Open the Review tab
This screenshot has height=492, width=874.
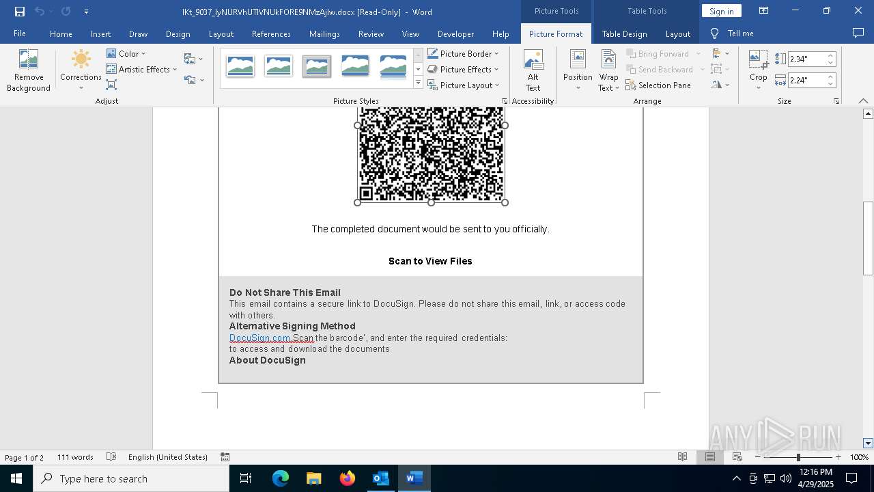371,33
